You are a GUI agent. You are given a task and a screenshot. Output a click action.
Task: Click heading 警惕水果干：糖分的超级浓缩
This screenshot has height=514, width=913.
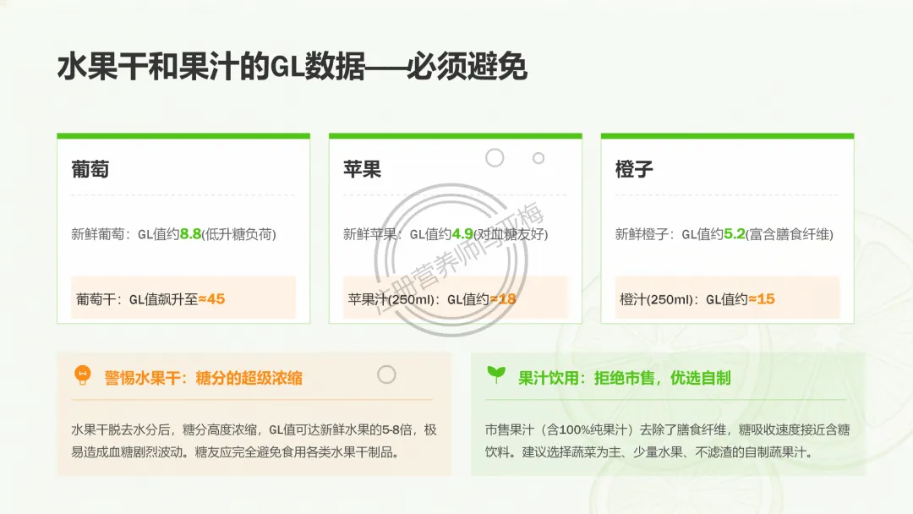[x=203, y=378]
